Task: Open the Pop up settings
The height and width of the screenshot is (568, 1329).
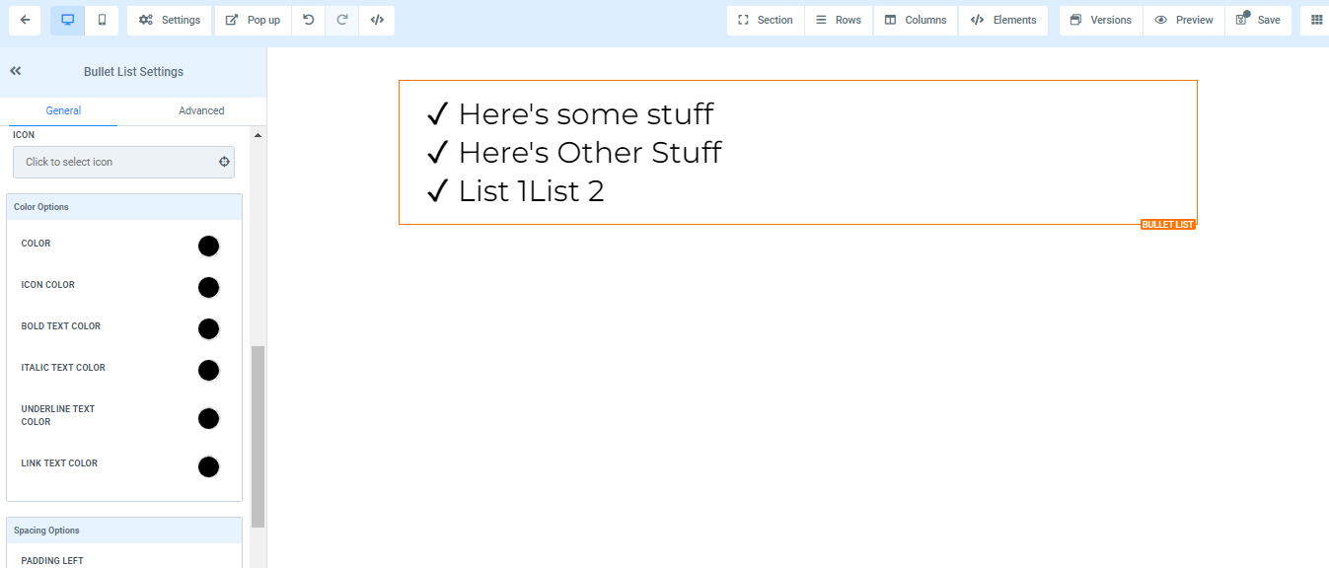Action: click(x=253, y=21)
